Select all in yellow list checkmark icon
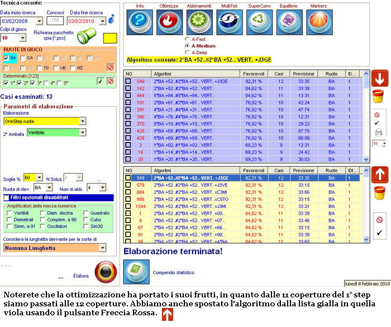This screenshot has height=327, width=391. pyautogui.click(x=379, y=233)
